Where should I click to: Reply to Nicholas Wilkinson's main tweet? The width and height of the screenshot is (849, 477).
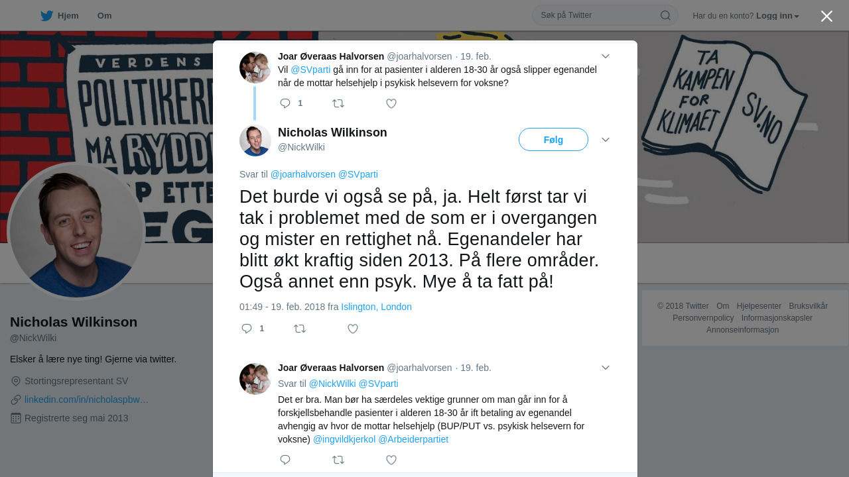click(x=247, y=329)
